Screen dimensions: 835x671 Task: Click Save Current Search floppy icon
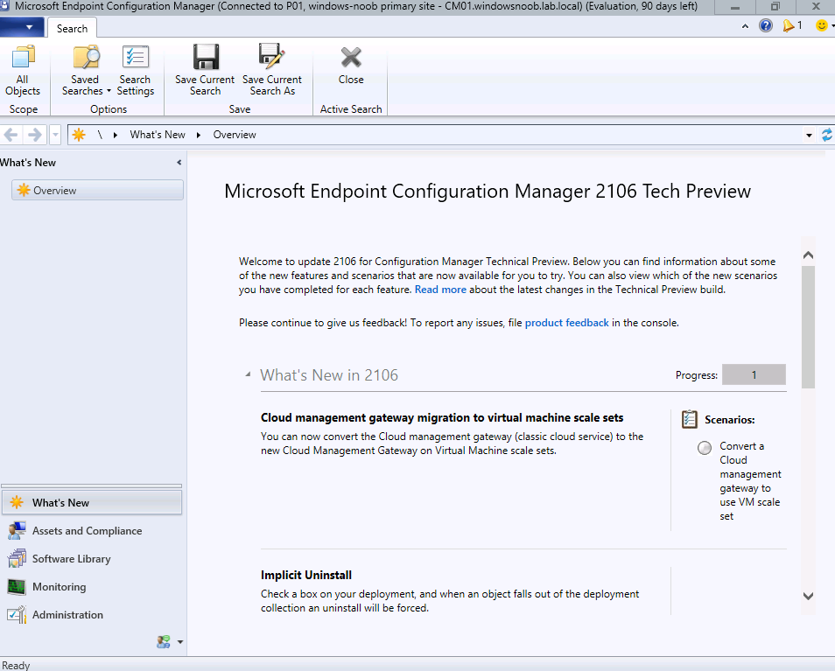(206, 57)
